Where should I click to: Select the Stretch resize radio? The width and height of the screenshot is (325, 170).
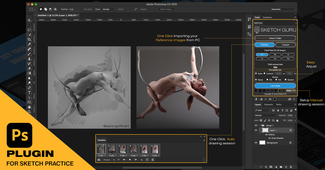pyautogui.click(x=285, y=80)
